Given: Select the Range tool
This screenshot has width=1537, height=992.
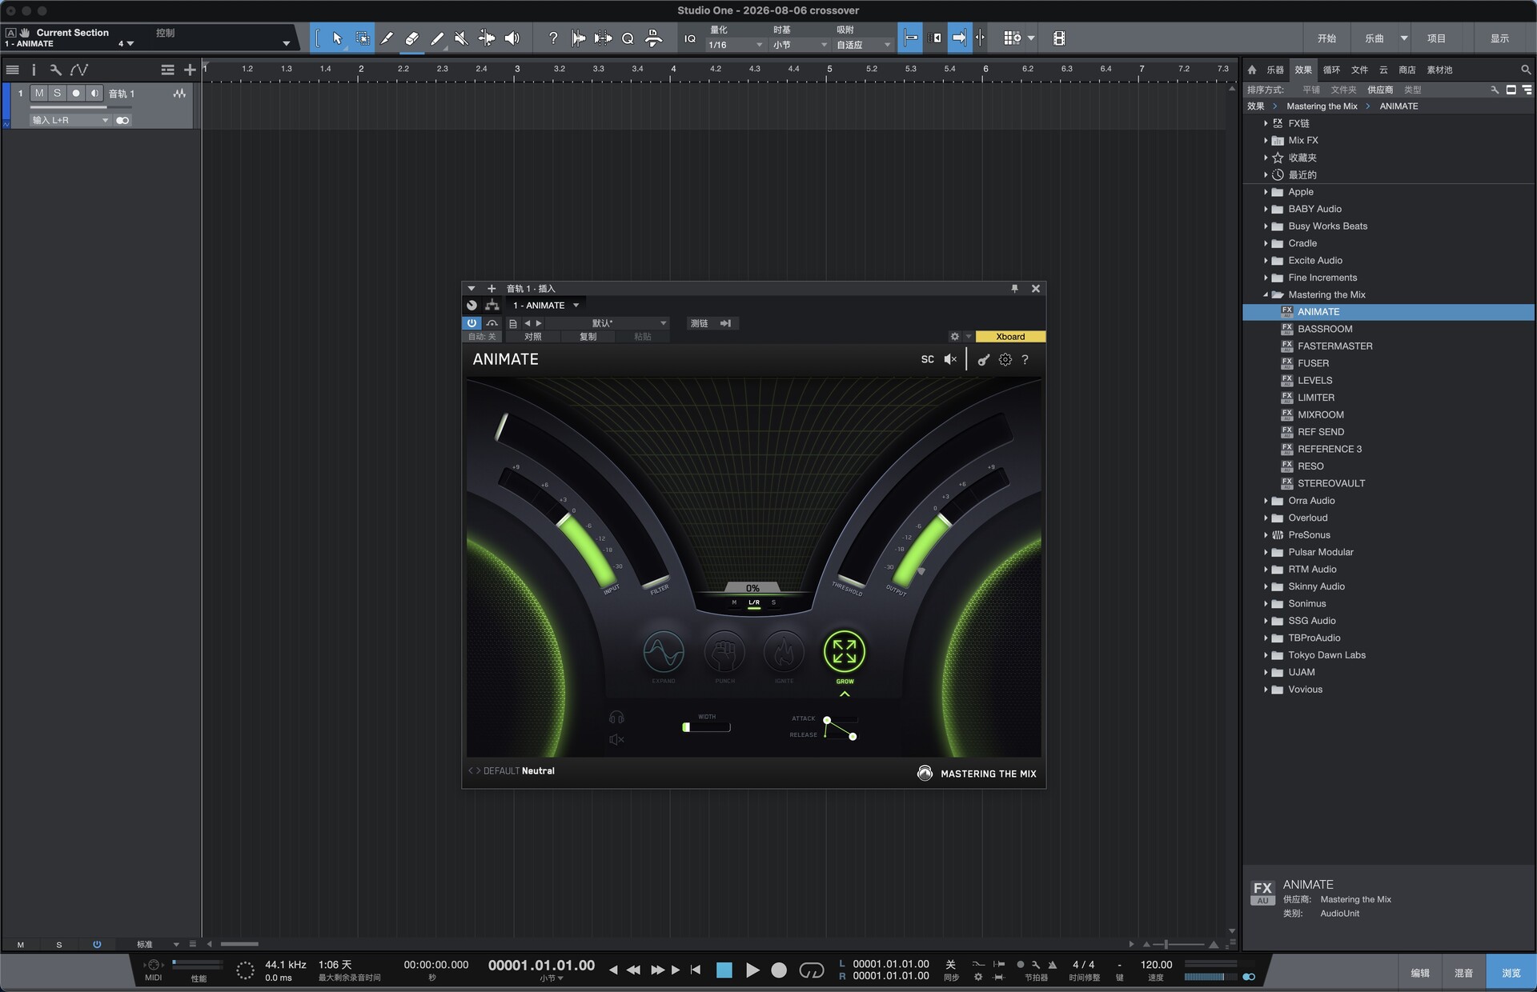Looking at the screenshot, I should (363, 38).
